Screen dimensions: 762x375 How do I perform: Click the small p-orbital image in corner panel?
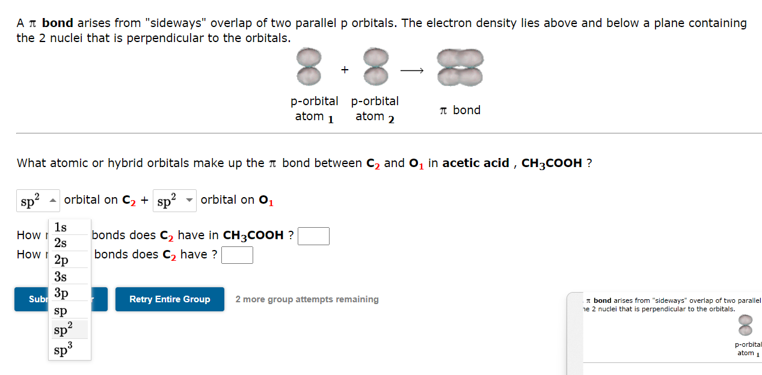[x=746, y=325]
